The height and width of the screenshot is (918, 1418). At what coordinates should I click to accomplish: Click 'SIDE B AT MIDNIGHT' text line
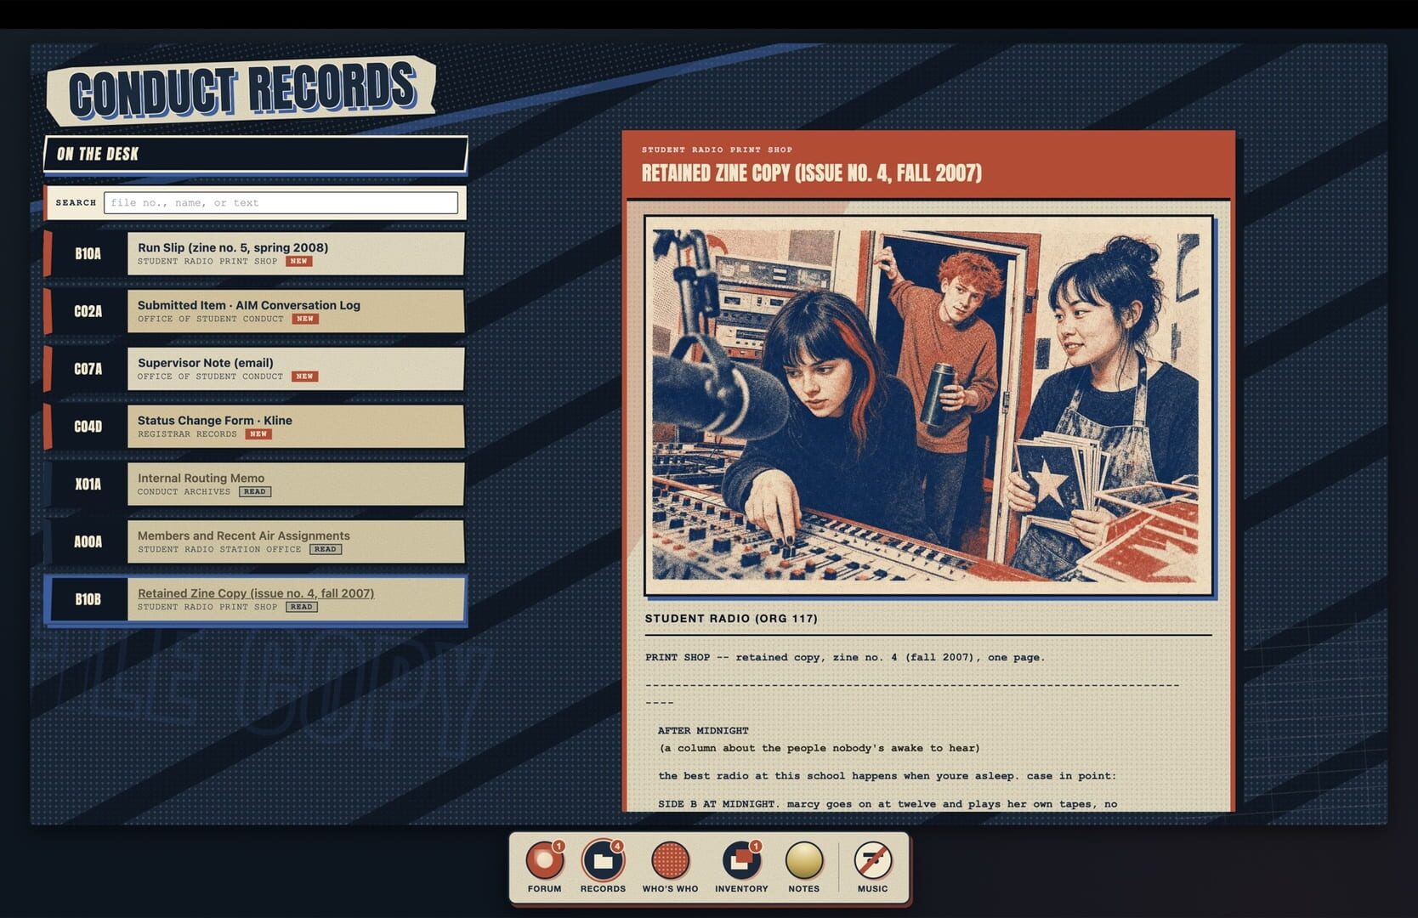click(888, 804)
